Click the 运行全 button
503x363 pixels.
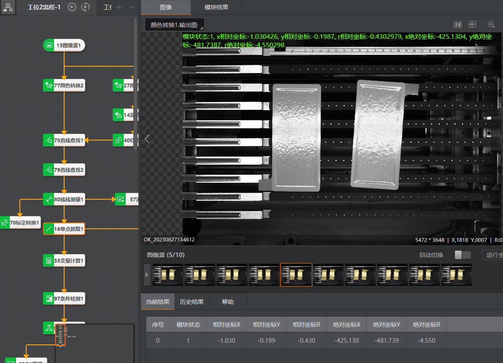coord(492,255)
